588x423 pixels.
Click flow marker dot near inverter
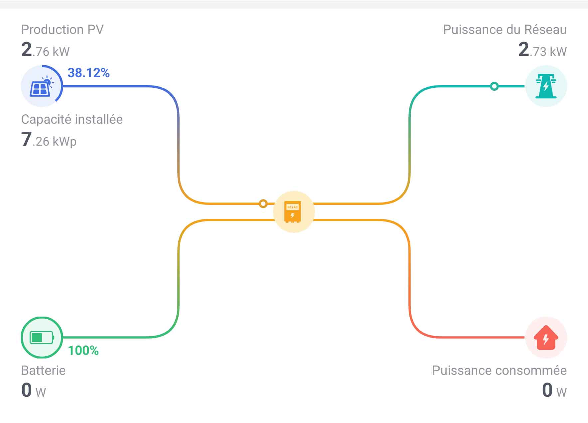pos(263,204)
